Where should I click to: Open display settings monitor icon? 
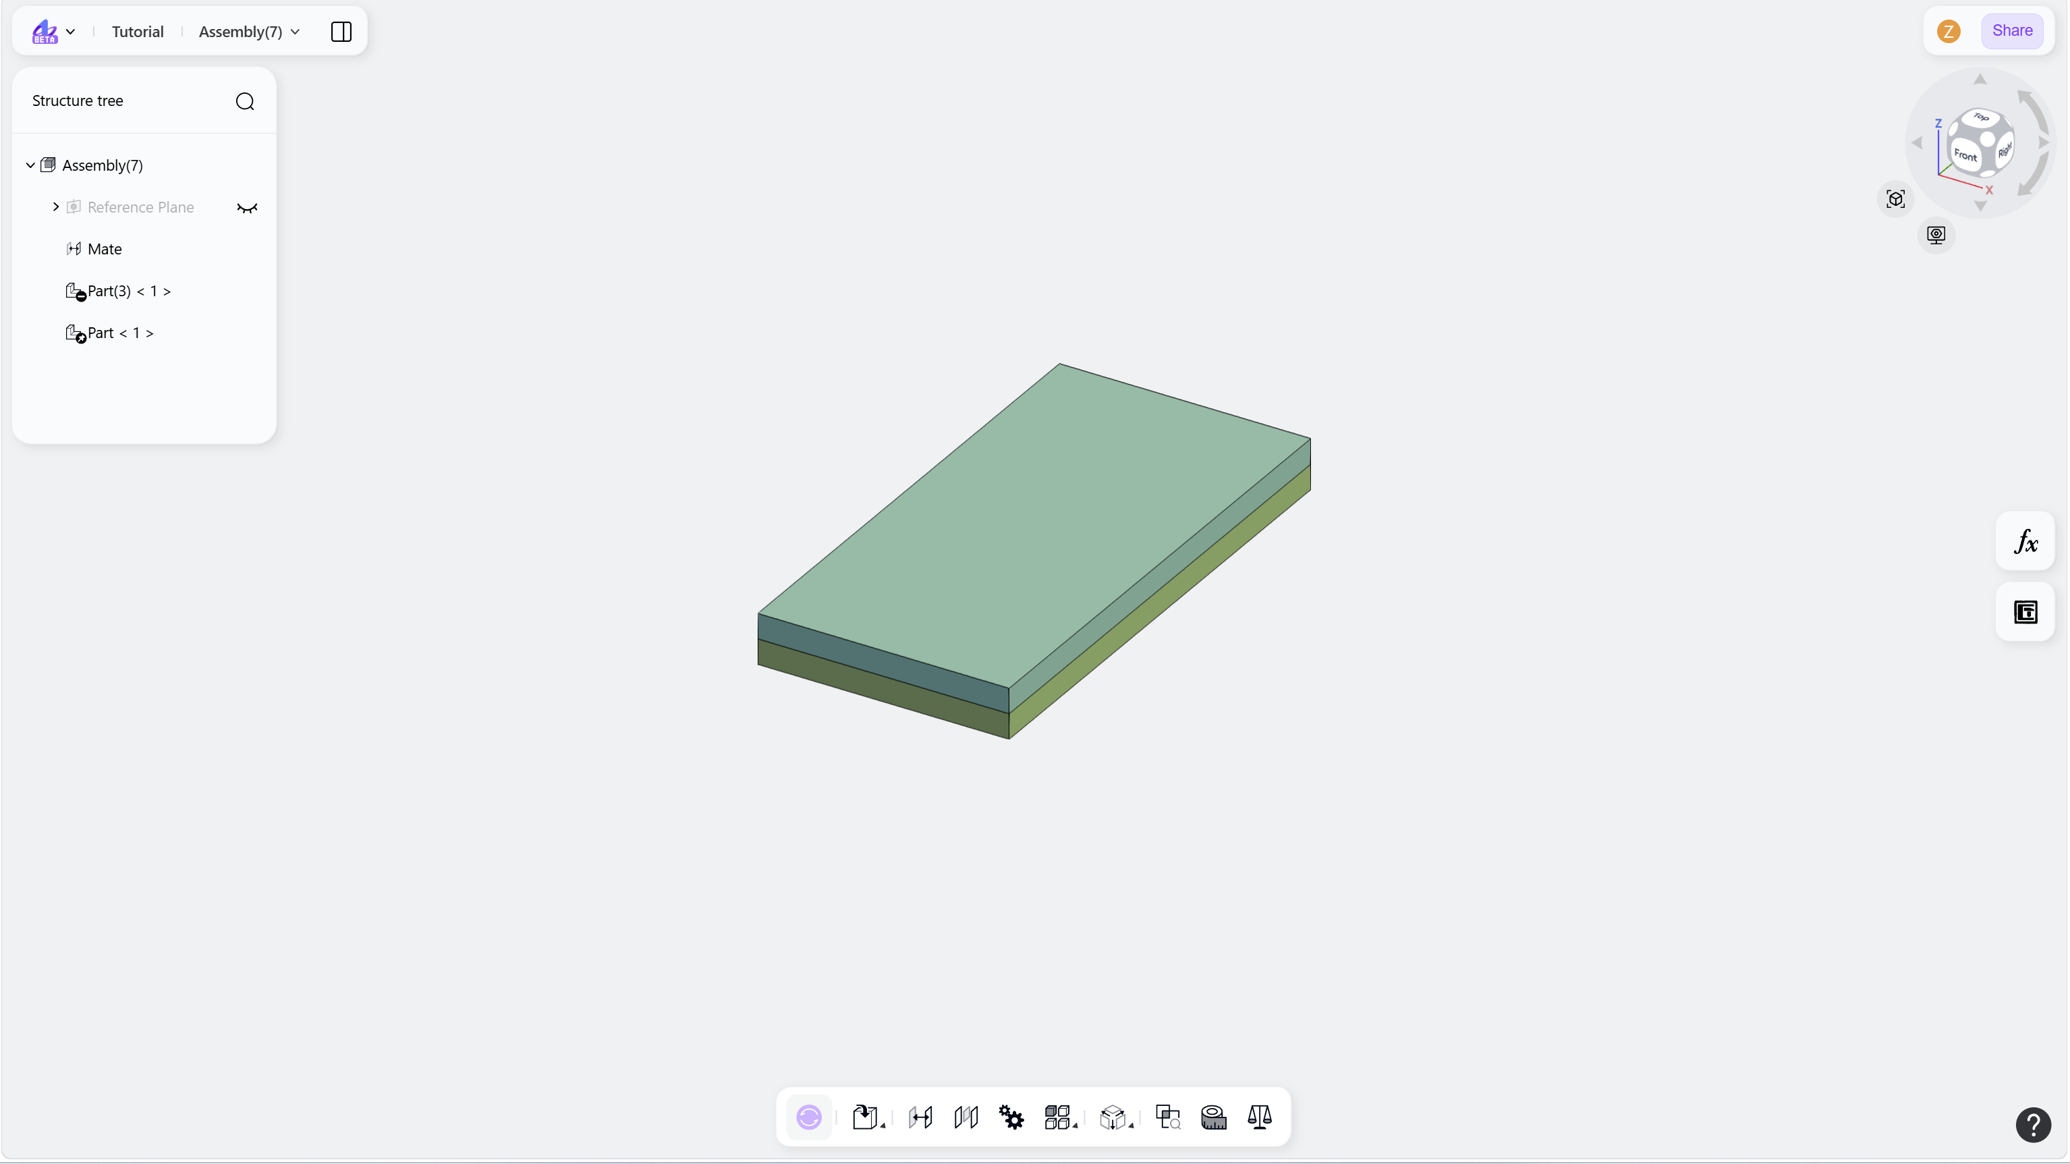pyautogui.click(x=1936, y=235)
